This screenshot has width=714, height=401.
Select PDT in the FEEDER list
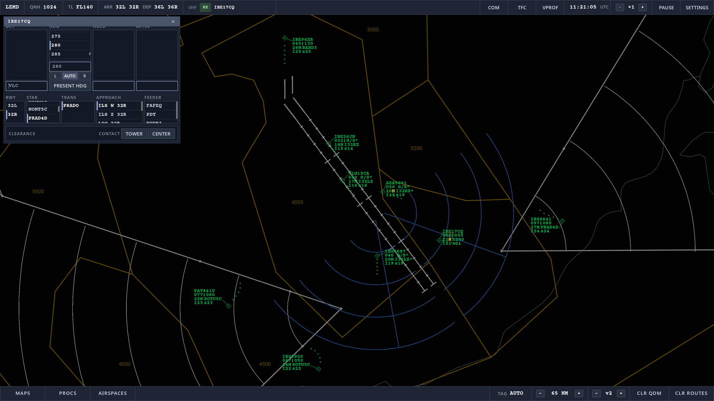[x=160, y=115]
